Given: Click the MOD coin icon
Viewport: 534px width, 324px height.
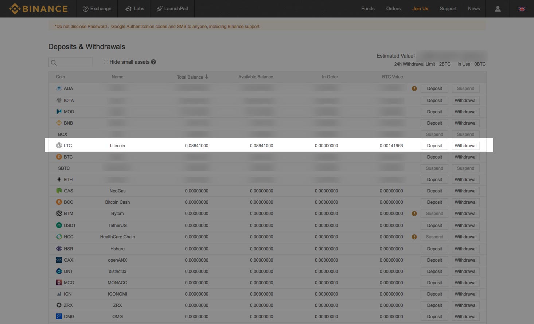Looking at the screenshot, I should (59, 112).
